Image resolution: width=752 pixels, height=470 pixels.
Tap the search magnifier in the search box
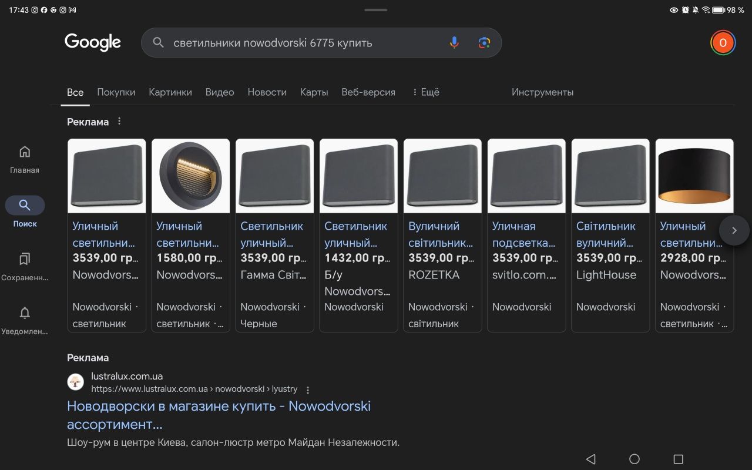(x=158, y=43)
